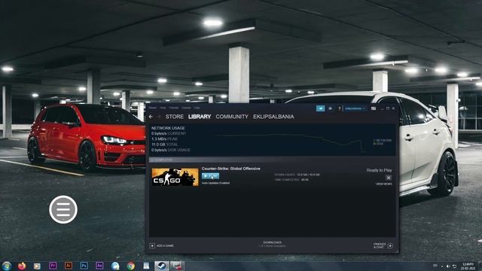
Task: Switch to the STORE tab
Action: (174, 117)
